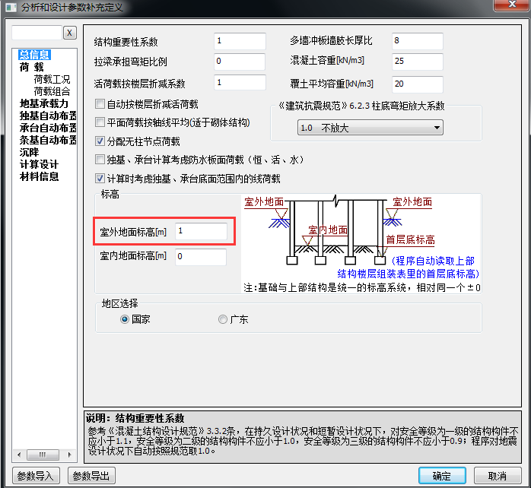The width and height of the screenshot is (531, 488).
Task: Click the 混凝土容重 input field
Action: [417, 62]
